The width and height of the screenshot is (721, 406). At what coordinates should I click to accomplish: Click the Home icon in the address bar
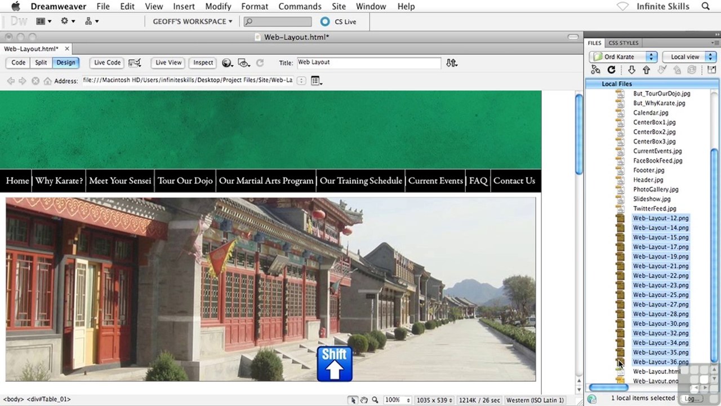(x=47, y=81)
